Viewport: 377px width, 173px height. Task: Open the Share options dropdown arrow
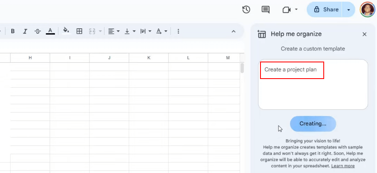[349, 10]
